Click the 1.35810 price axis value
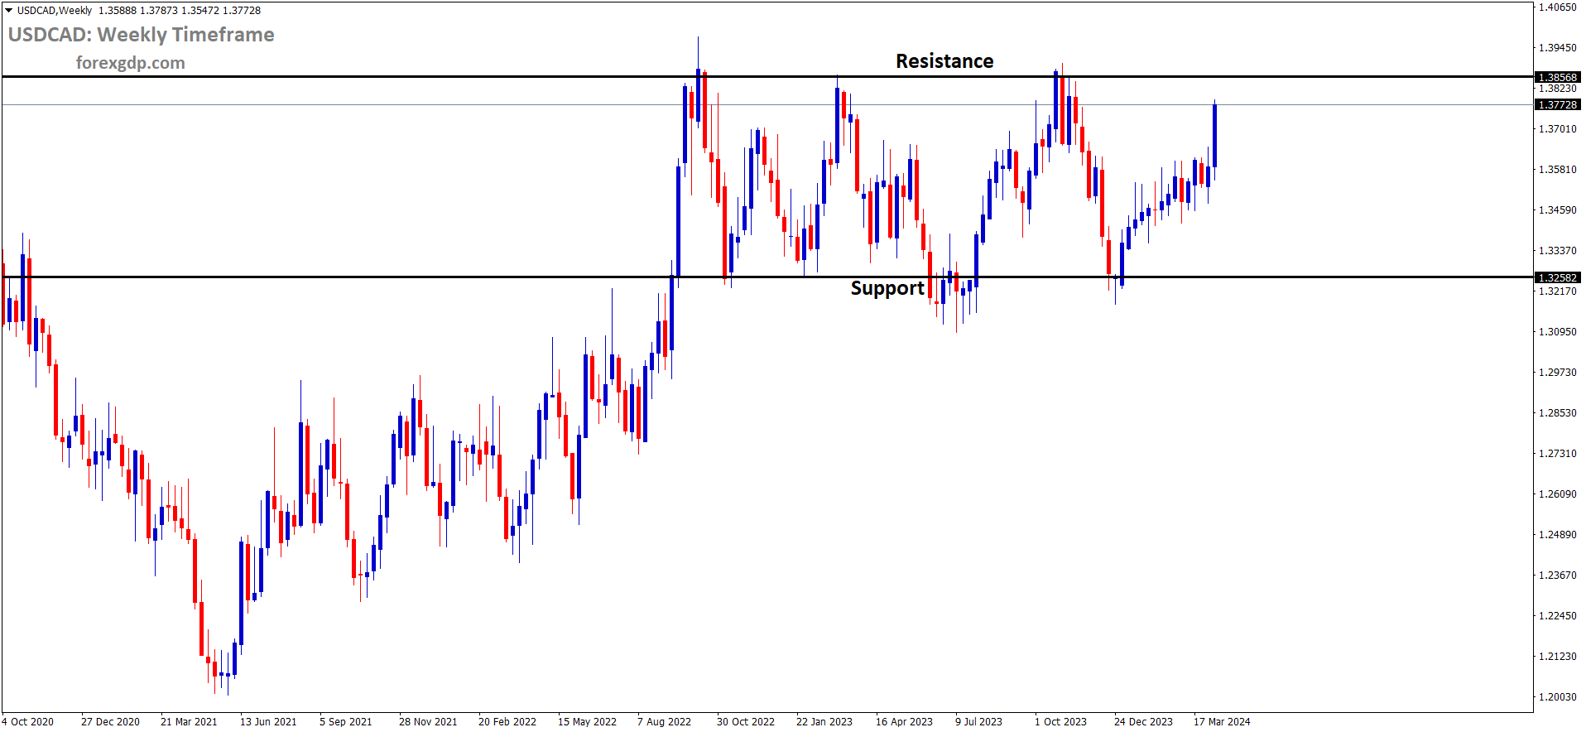The width and height of the screenshot is (1586, 732). [x=1558, y=169]
